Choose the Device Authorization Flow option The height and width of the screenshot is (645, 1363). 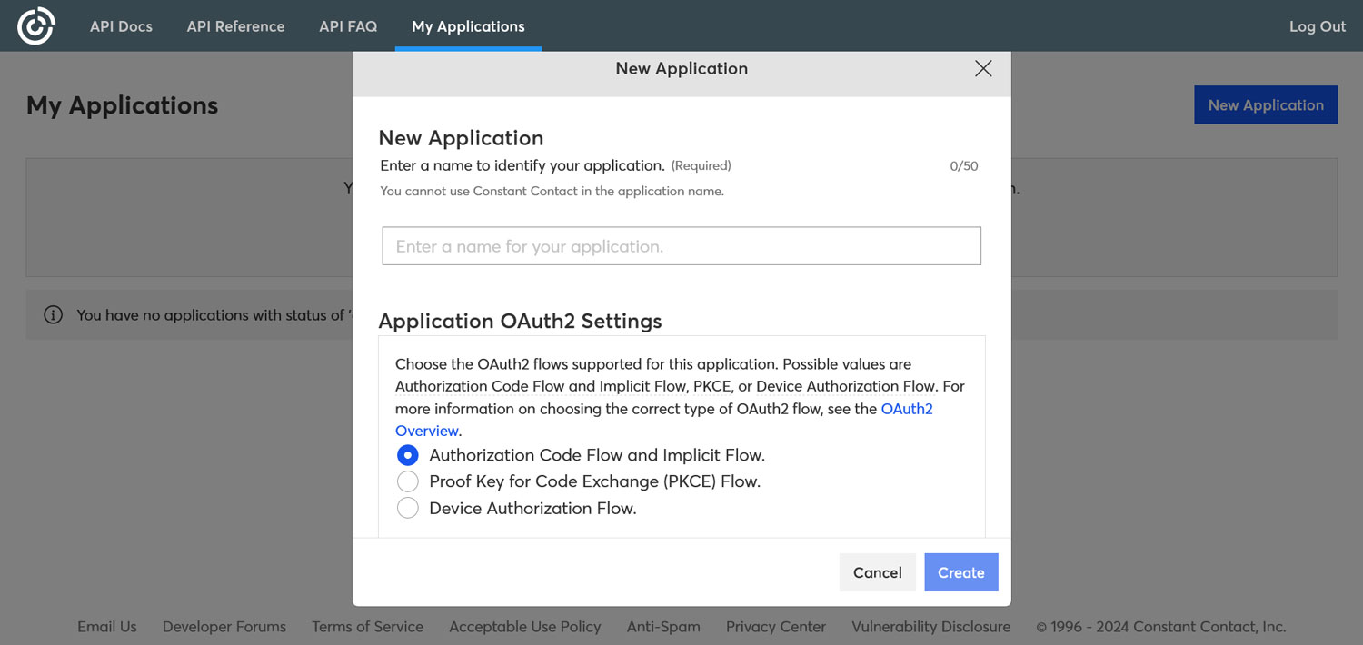click(x=408, y=508)
